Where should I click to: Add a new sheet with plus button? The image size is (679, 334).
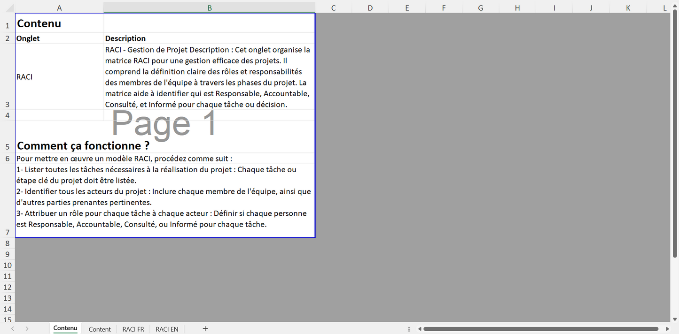205,329
